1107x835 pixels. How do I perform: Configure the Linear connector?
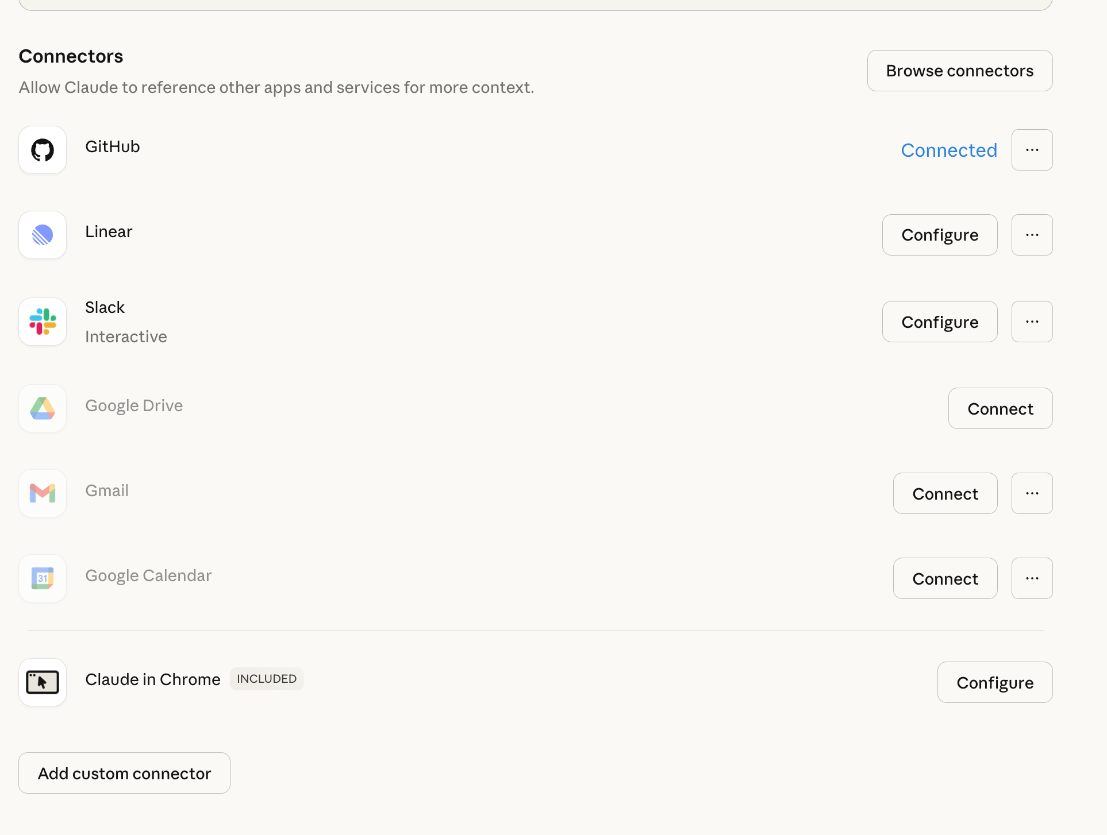click(x=940, y=235)
